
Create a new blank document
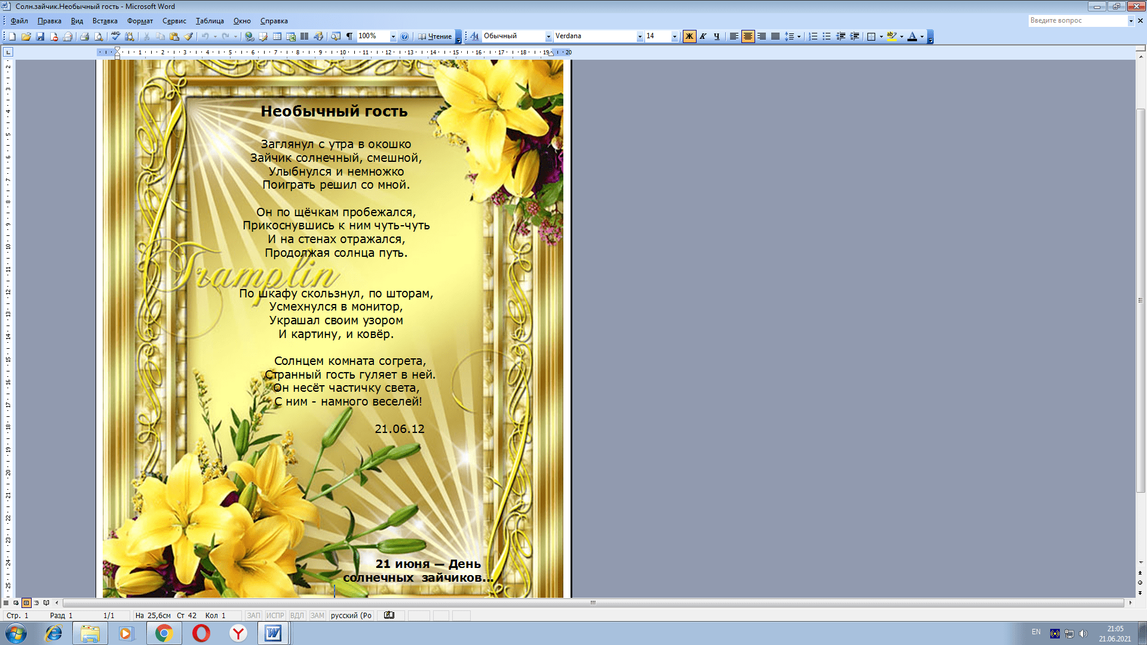pyautogui.click(x=13, y=36)
